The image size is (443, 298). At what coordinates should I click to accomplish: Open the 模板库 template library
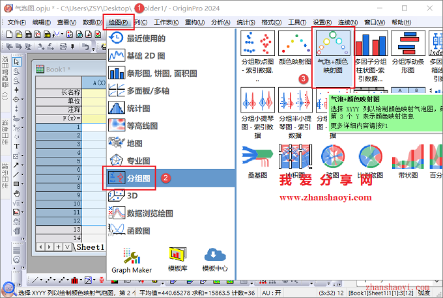(177, 259)
